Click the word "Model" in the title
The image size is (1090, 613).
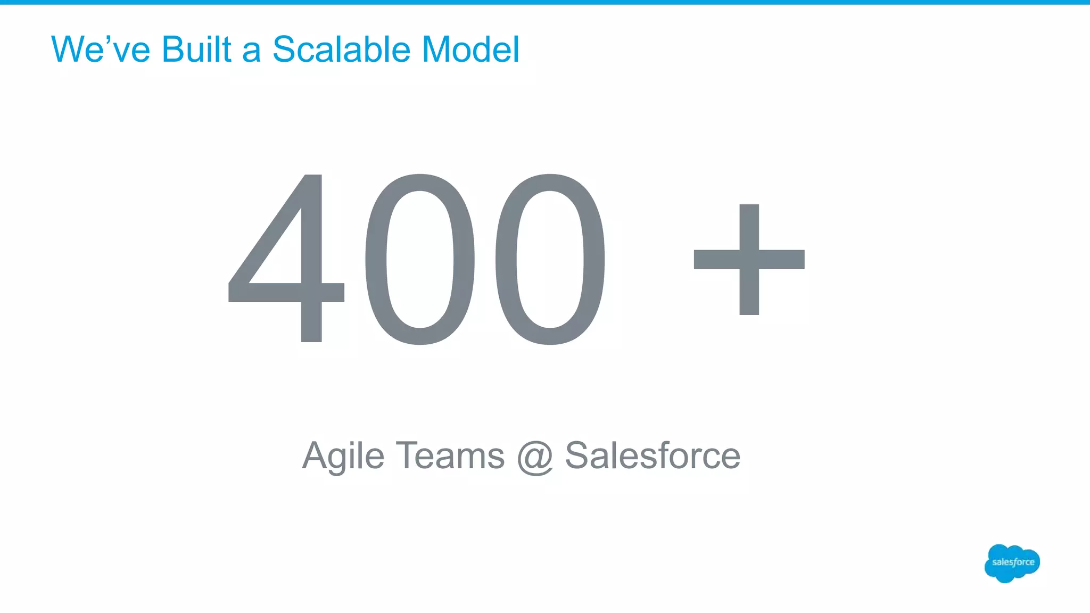tap(470, 49)
